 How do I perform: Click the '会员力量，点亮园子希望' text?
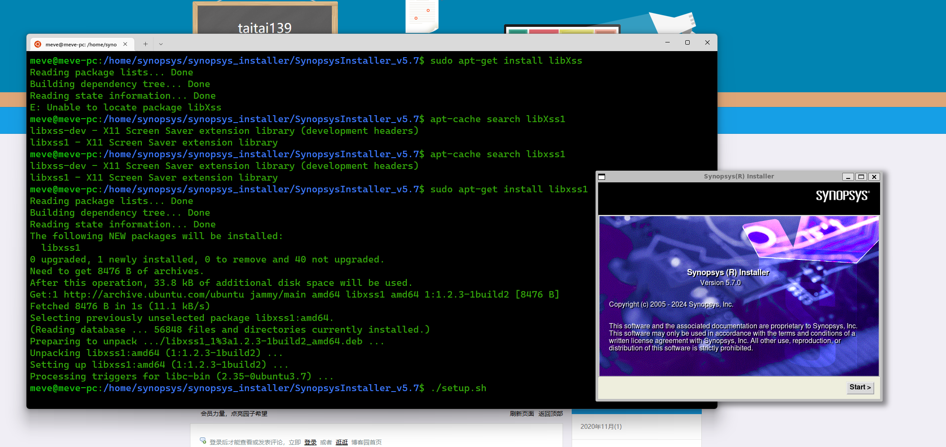tap(234, 414)
